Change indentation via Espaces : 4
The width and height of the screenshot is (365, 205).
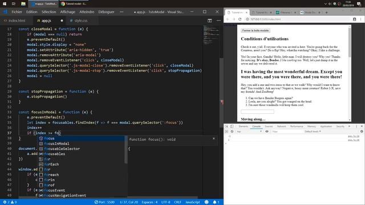coord(149,202)
